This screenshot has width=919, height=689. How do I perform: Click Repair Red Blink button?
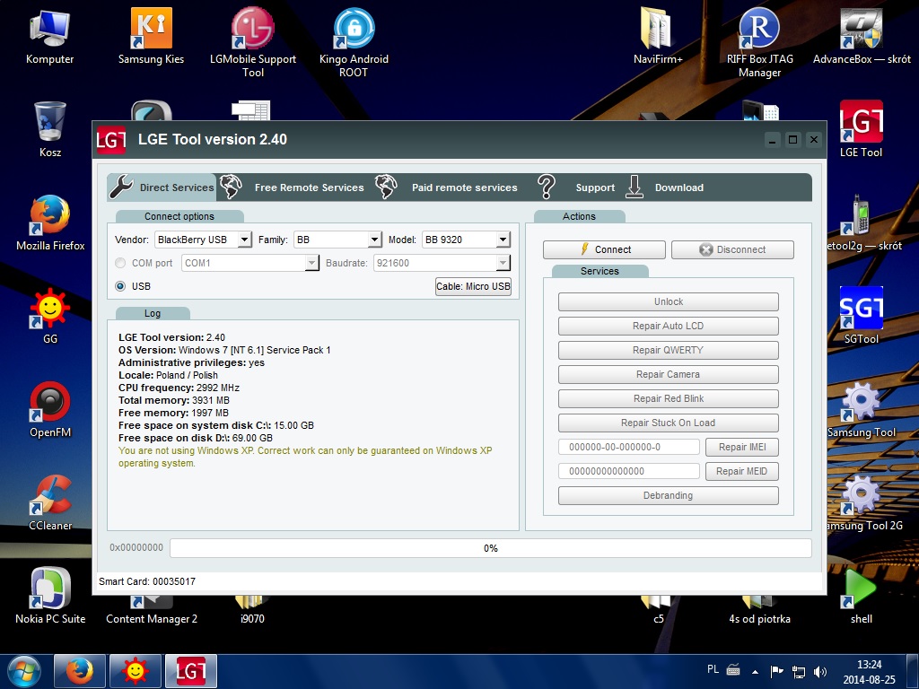click(x=668, y=398)
